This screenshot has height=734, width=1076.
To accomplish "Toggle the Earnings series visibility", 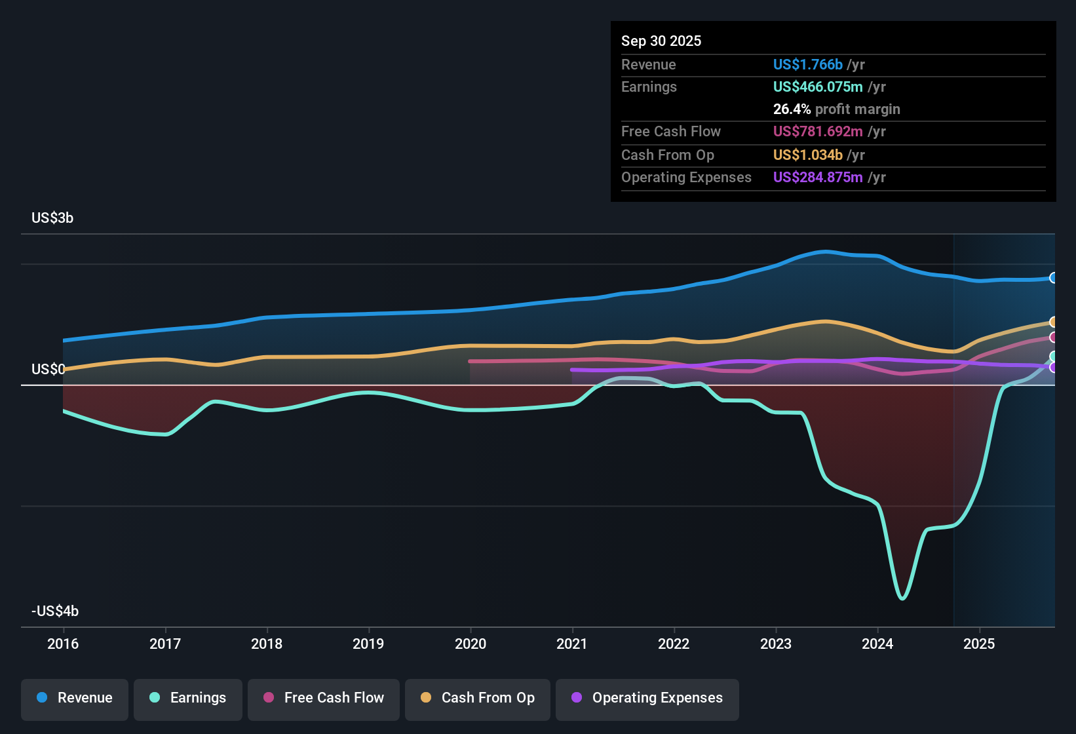I will pos(187,698).
